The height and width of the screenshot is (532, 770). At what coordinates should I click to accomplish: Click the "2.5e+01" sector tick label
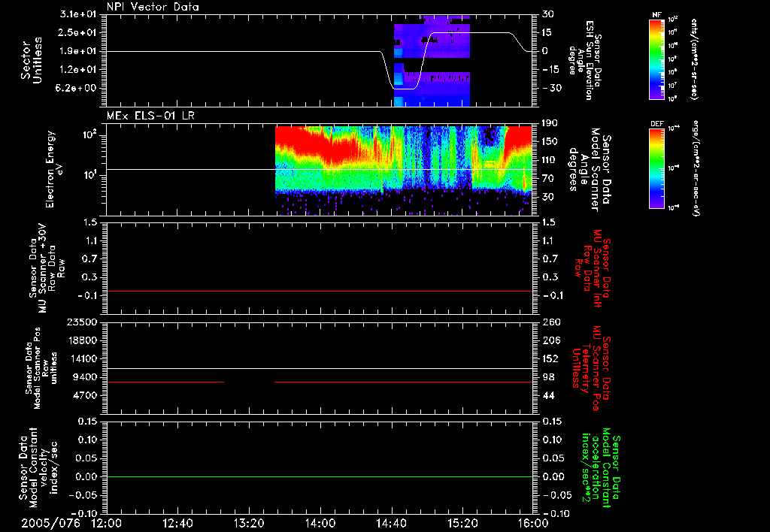78,32
